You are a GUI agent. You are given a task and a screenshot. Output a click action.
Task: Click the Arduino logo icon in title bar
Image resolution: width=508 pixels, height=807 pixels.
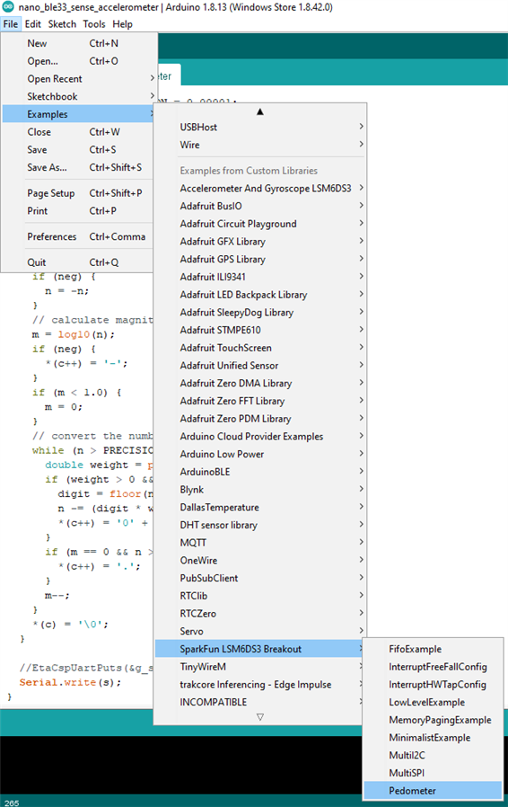8,6
